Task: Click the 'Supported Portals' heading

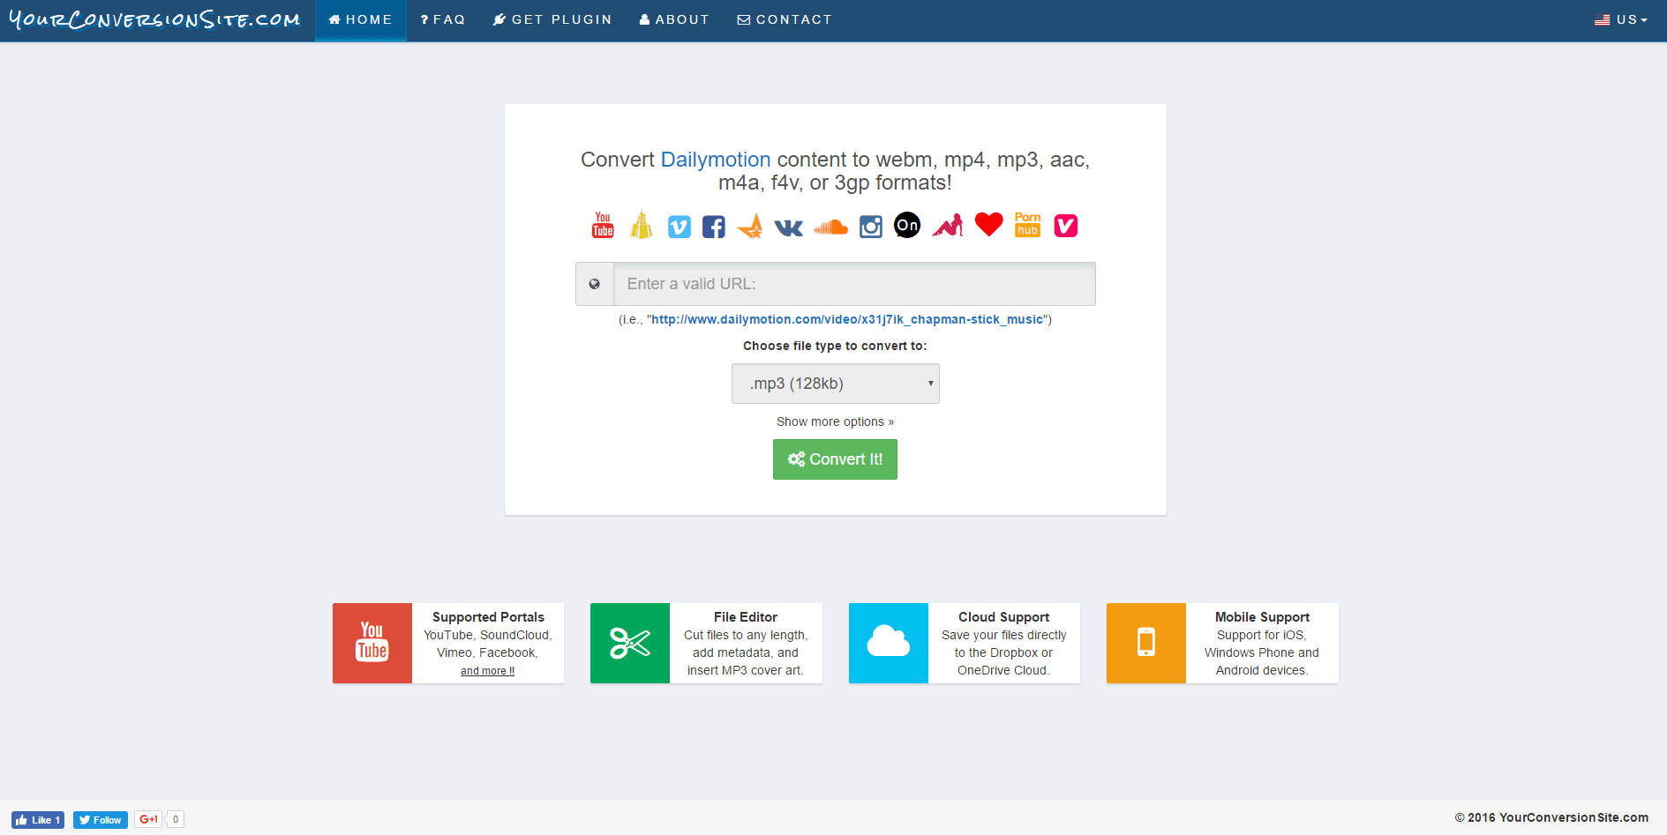Action: point(488,617)
